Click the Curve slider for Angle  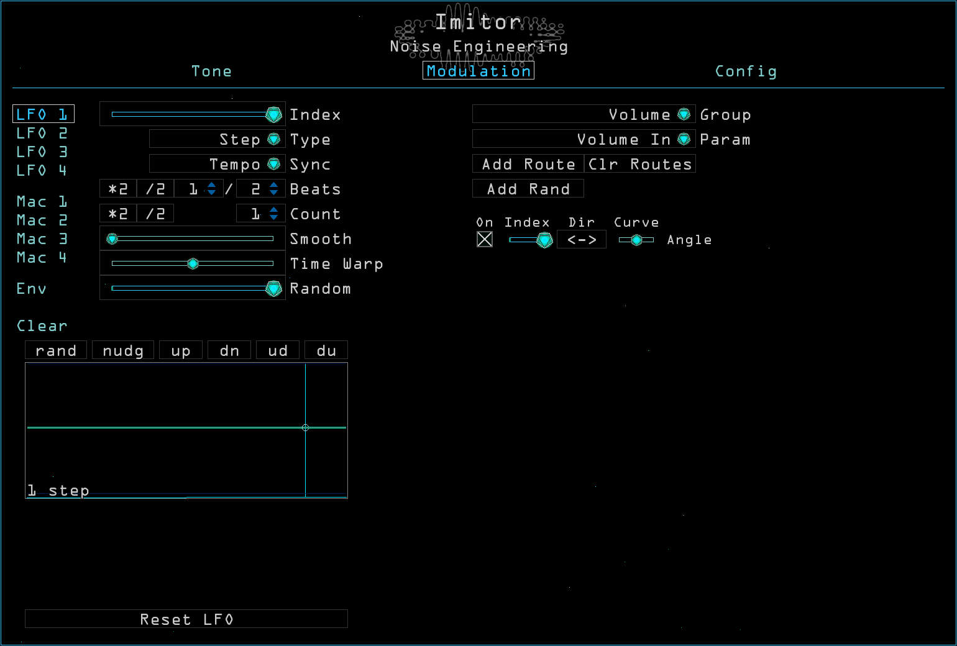tap(636, 240)
